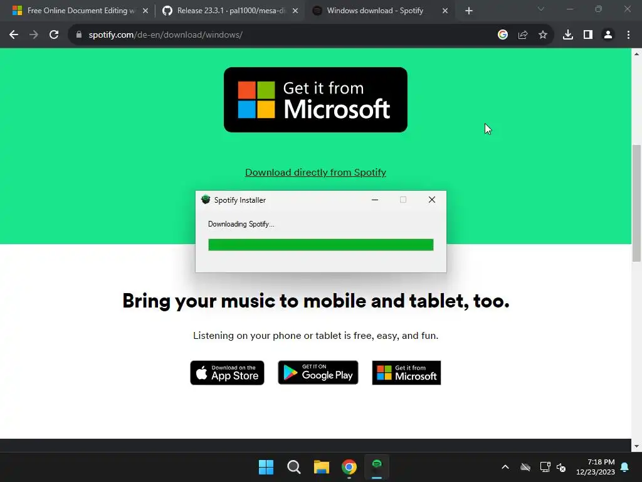Open clock and date 7:18 PM
Image resolution: width=642 pixels, height=482 pixels.
click(596, 467)
